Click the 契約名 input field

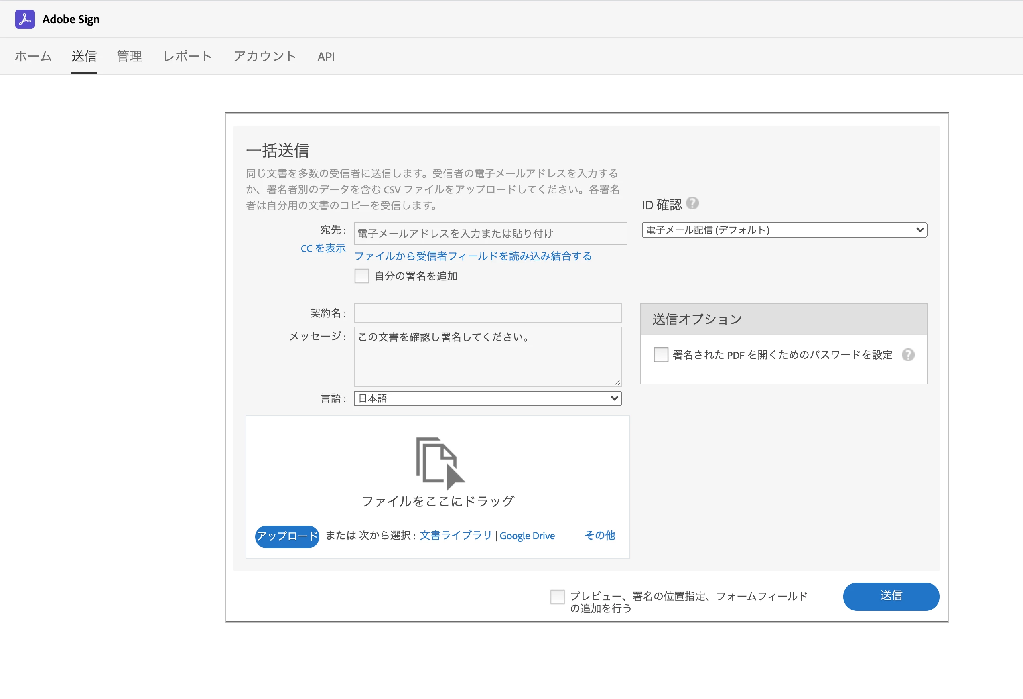pos(487,313)
